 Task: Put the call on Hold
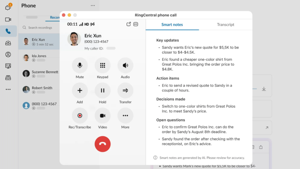[x=102, y=91]
